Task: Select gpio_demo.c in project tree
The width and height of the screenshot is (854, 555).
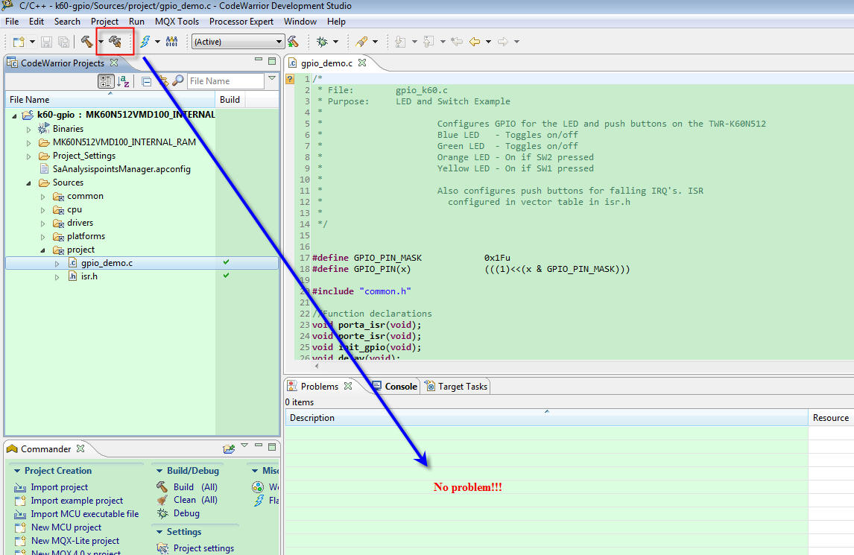Action: [107, 263]
